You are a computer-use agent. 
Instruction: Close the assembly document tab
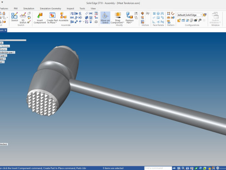point(5,30)
